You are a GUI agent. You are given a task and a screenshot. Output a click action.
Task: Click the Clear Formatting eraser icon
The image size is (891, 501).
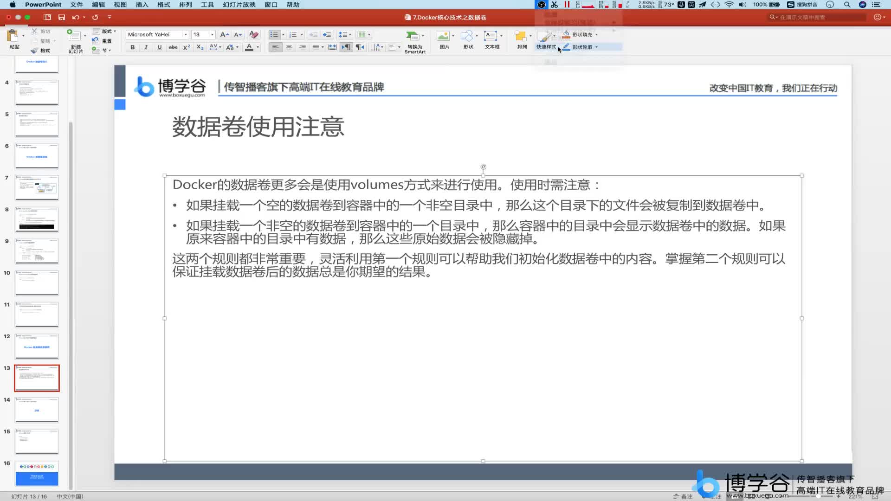tap(253, 34)
